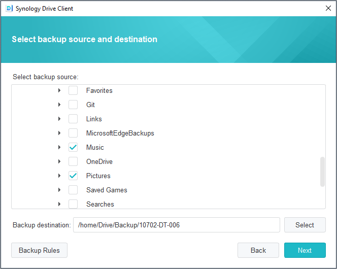Close the Synology Drive Client window
Screen dimensions: 337x269
coord(328,9)
